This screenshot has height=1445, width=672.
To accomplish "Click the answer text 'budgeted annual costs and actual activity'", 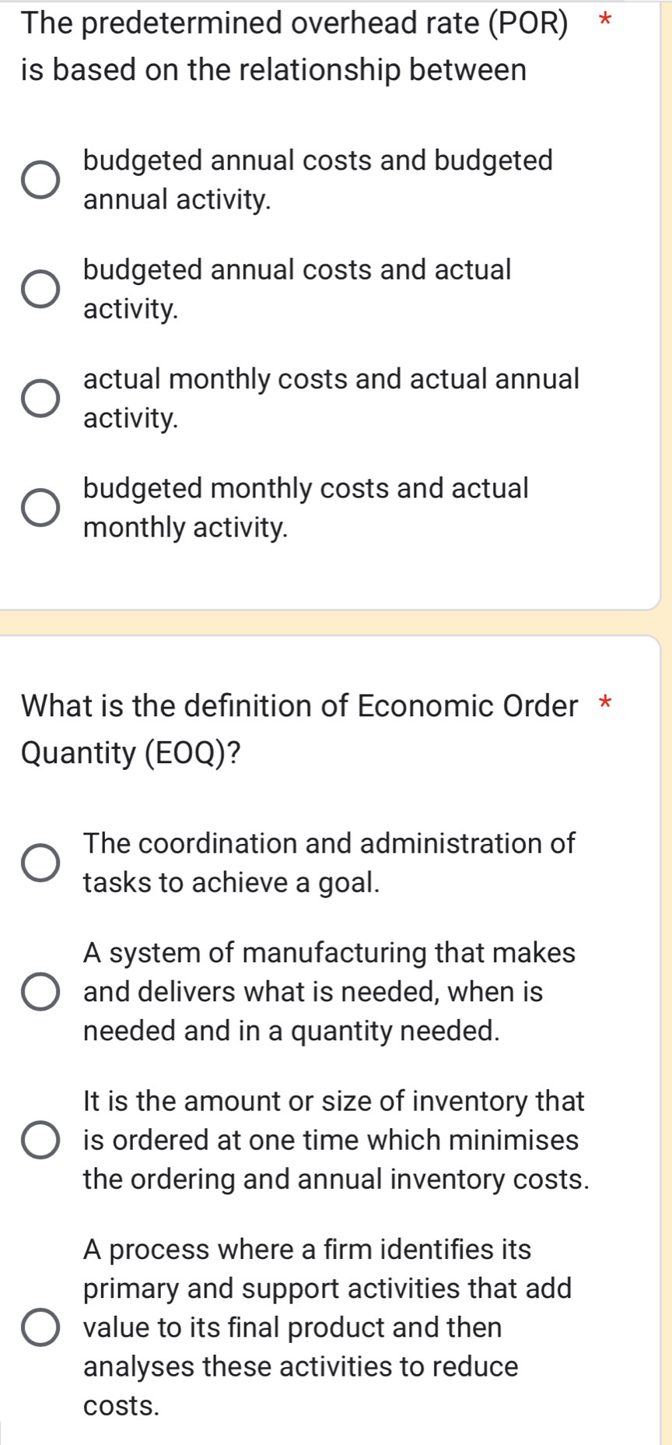I will (297, 289).
